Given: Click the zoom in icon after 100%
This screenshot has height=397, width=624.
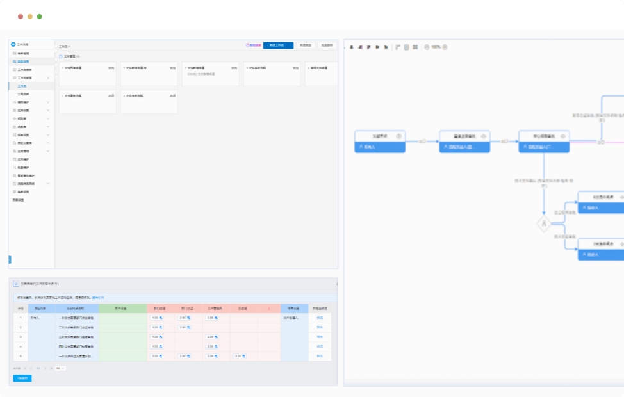Looking at the screenshot, I should [446, 47].
